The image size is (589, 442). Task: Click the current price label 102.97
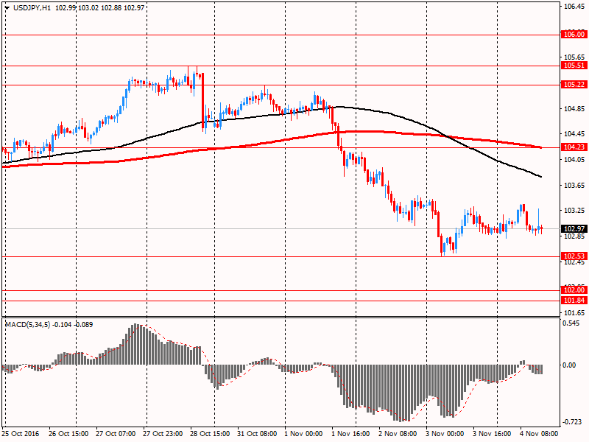[x=574, y=229]
